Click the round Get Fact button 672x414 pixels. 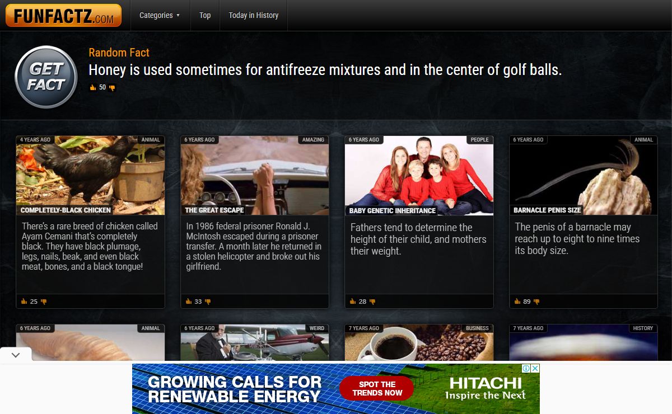click(x=46, y=77)
